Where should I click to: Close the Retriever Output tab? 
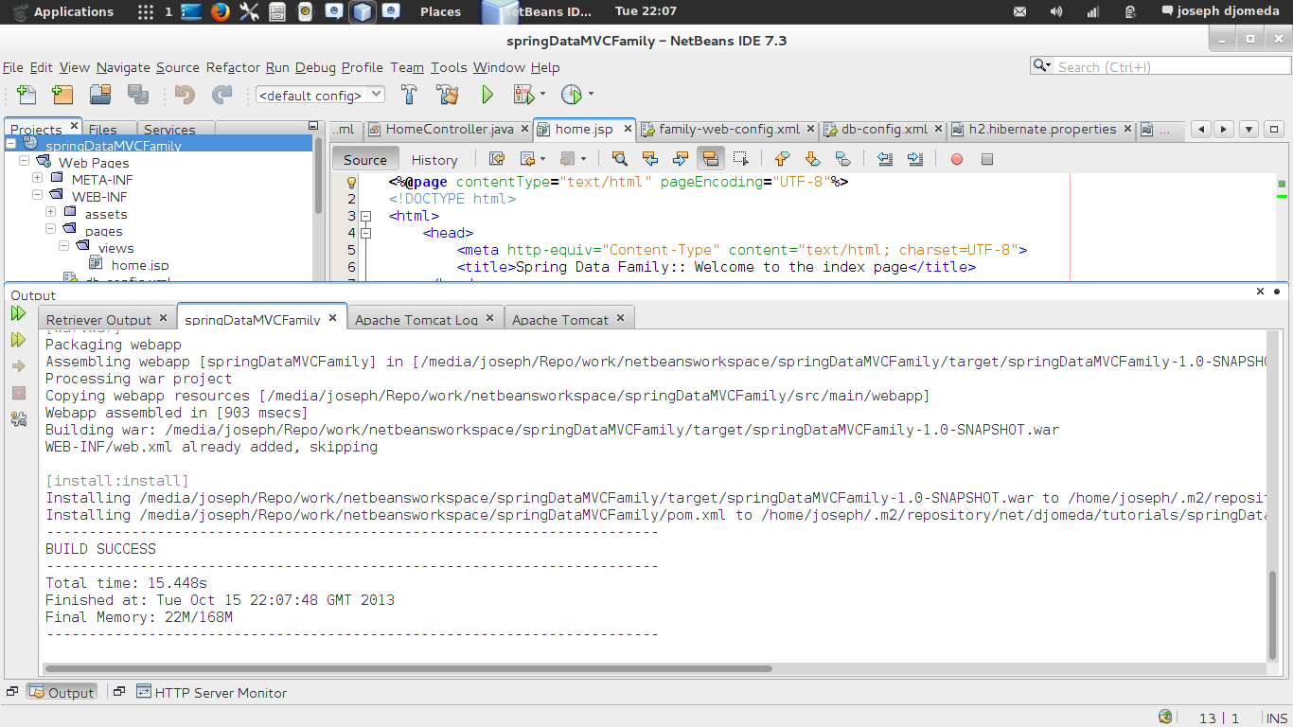click(164, 318)
